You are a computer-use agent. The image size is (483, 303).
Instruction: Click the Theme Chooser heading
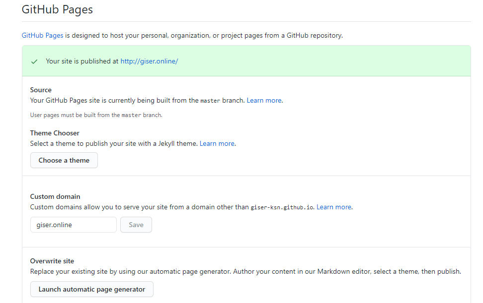(55, 133)
